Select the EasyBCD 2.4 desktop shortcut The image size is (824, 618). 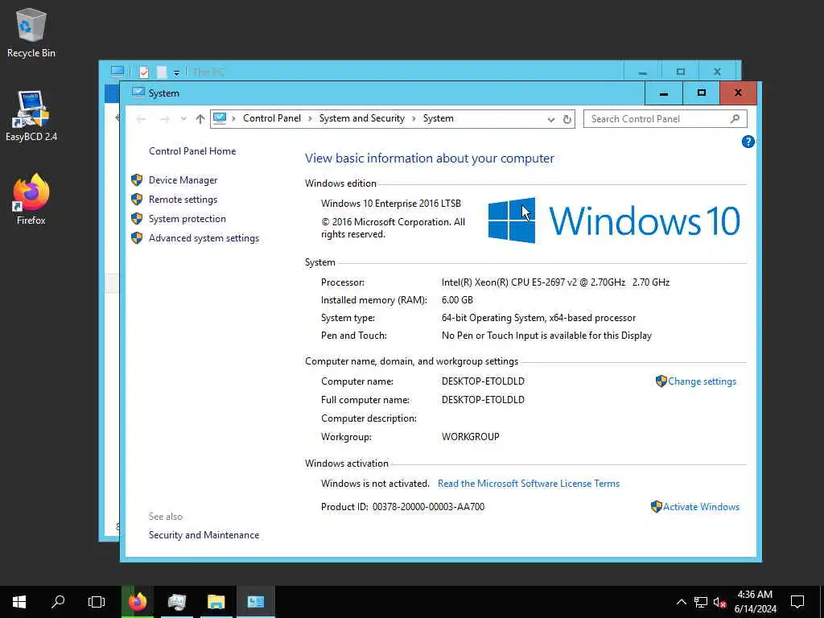click(31, 116)
